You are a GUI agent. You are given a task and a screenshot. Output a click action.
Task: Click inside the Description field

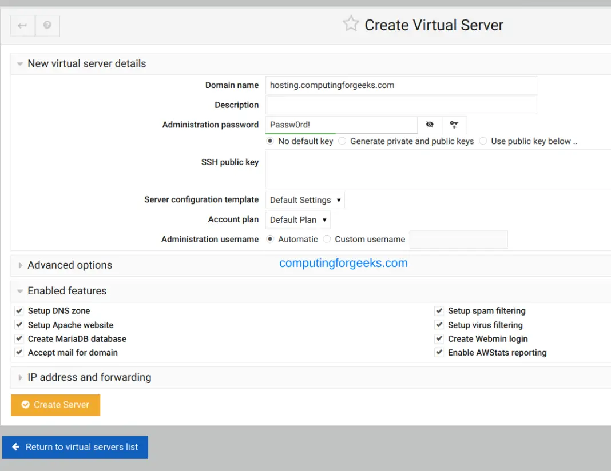tap(400, 105)
